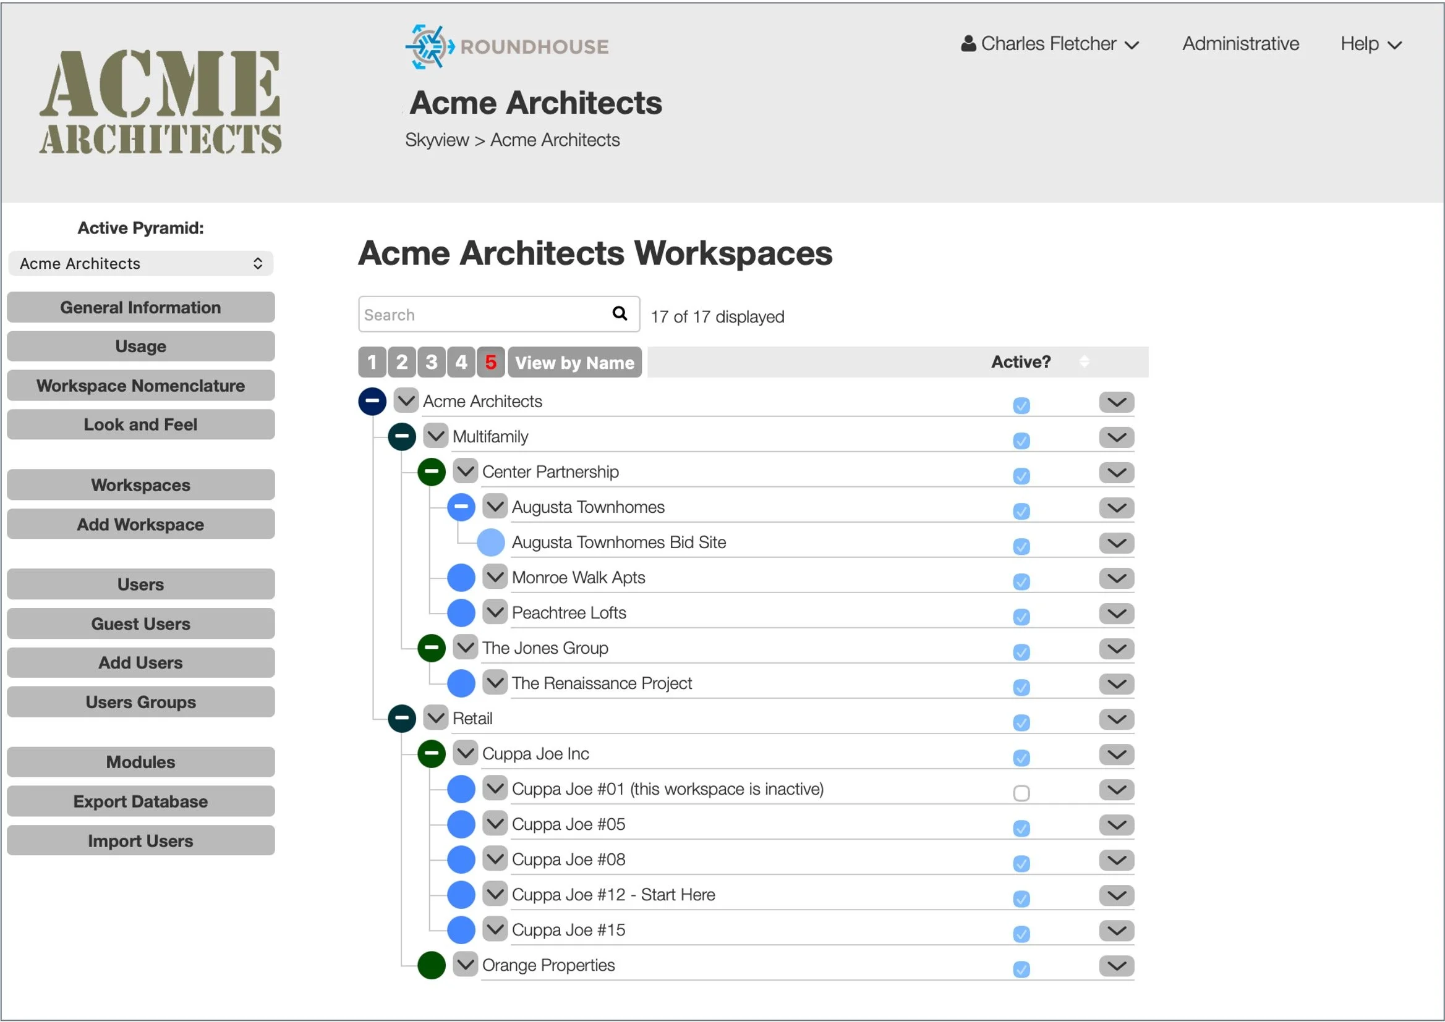Enable the Cuppa Joe #01 Active checkbox
The height and width of the screenshot is (1022, 1445).
[x=1021, y=793]
